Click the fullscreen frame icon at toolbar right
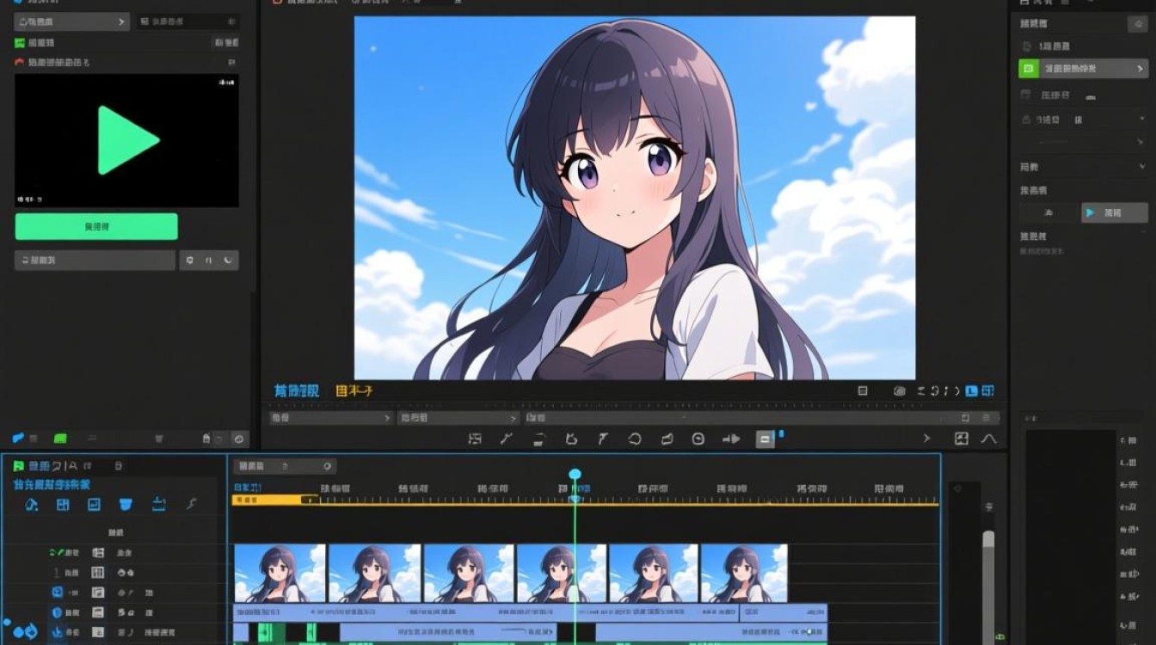Image resolution: width=1156 pixels, height=645 pixels. pos(961,439)
